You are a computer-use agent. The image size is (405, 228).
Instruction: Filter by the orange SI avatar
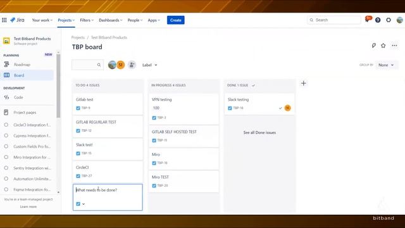[121, 65]
